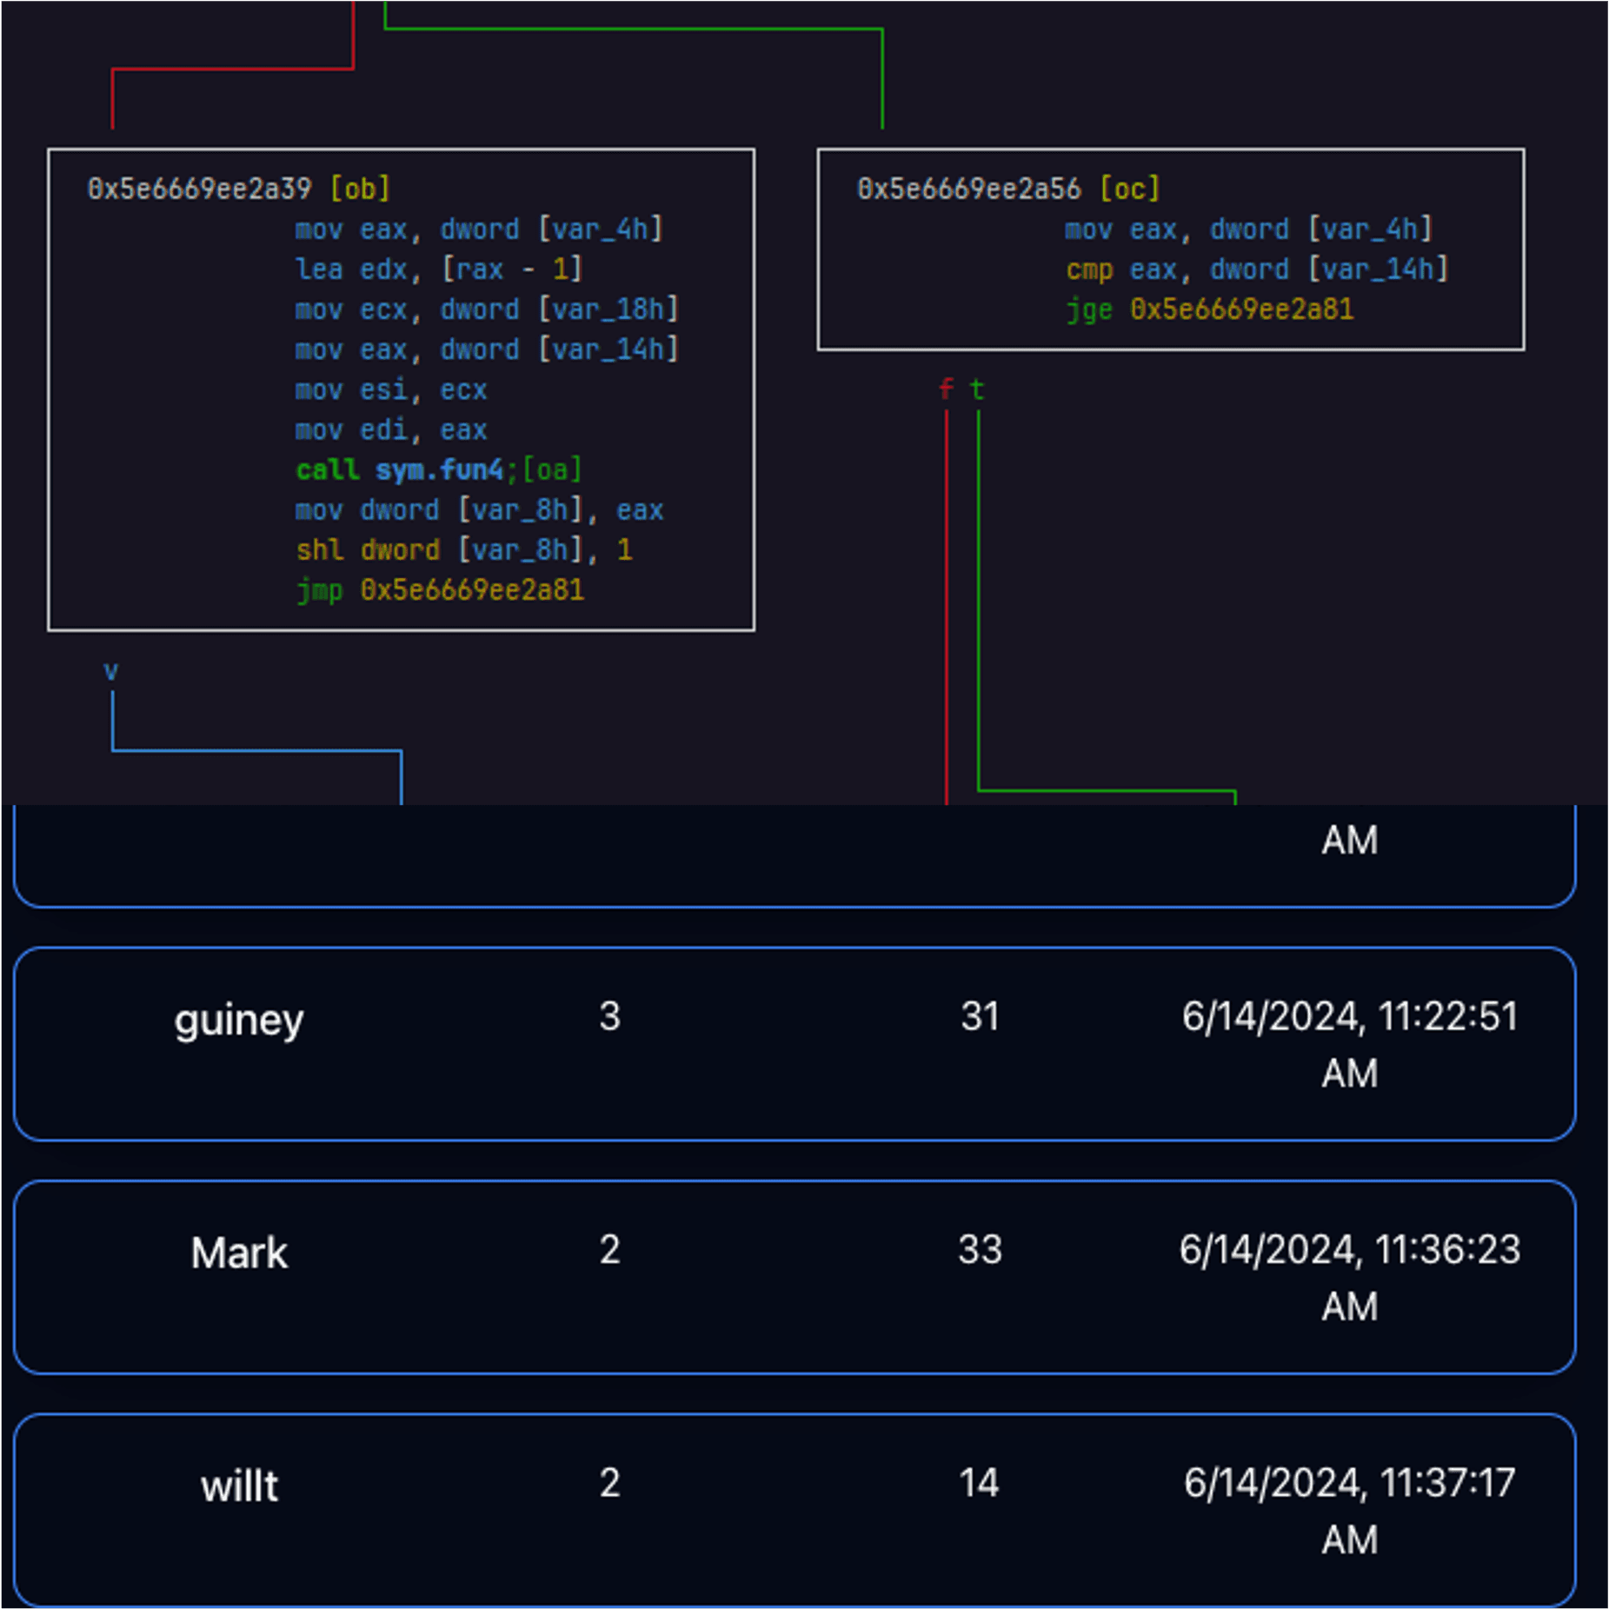The image size is (1609, 1609).
Task: Click block address 0x5e6669ee2a39 [ob]
Action: pyautogui.click(x=238, y=189)
